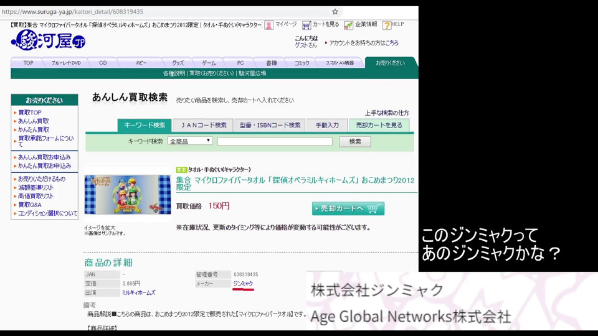Viewport: 598px width, 336px height.
Task: Click the product title link
Action: tap(295, 184)
